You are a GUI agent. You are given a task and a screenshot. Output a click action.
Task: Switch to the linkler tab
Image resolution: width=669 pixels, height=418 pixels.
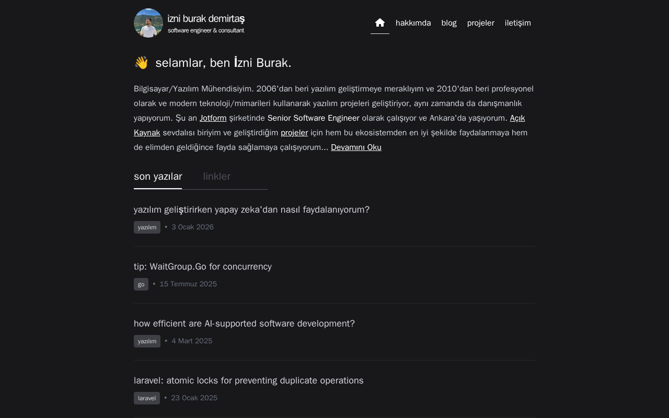pos(217,177)
